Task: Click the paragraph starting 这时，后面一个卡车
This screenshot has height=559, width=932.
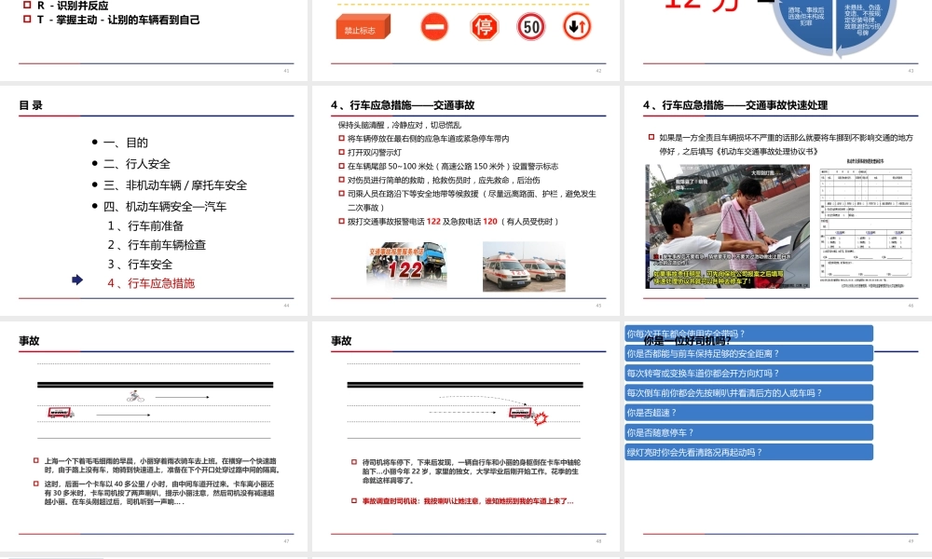Action: point(159,493)
